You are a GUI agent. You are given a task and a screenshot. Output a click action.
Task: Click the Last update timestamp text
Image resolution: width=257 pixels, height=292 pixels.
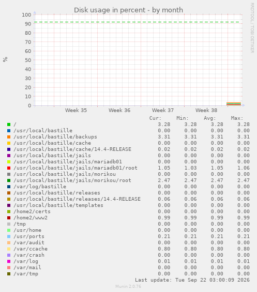(192, 280)
